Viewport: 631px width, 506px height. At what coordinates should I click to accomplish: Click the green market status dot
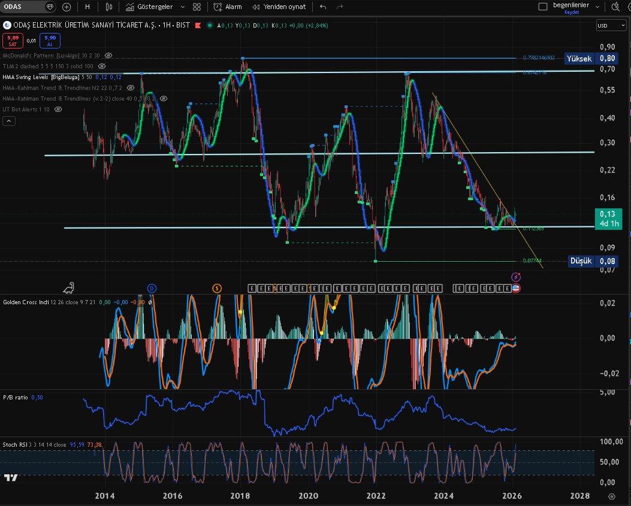click(210, 25)
